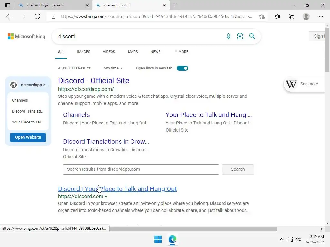Image resolution: width=330 pixels, height=247 pixels.
Task: View site information via the lock icon
Action: 53,16
